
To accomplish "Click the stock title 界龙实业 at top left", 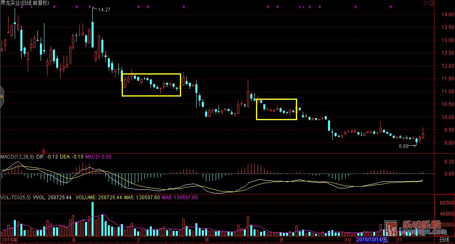I will coord(11,3).
